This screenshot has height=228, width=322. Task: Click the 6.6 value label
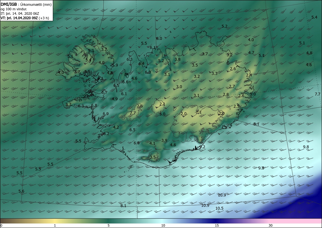click(125, 82)
